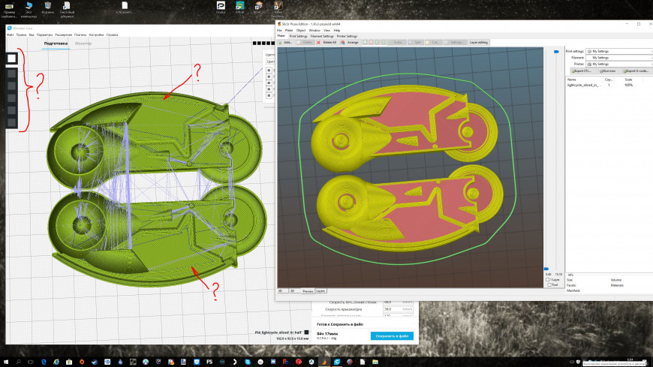Open the Oculus desktop shortcut
Viewport: 653px width, 367px height.
pyautogui.click(x=221, y=7)
